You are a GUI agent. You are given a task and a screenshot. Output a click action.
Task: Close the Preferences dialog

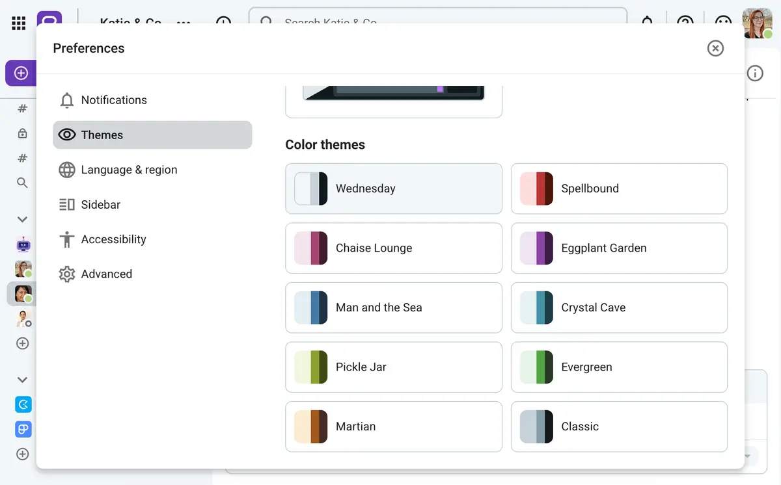(x=715, y=48)
